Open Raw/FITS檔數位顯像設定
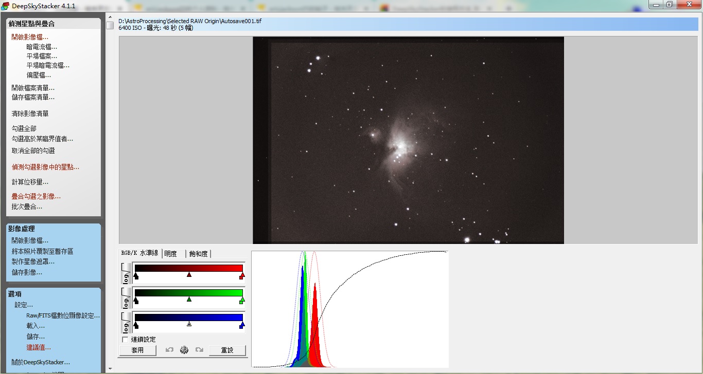The width and height of the screenshot is (703, 374). [63, 315]
